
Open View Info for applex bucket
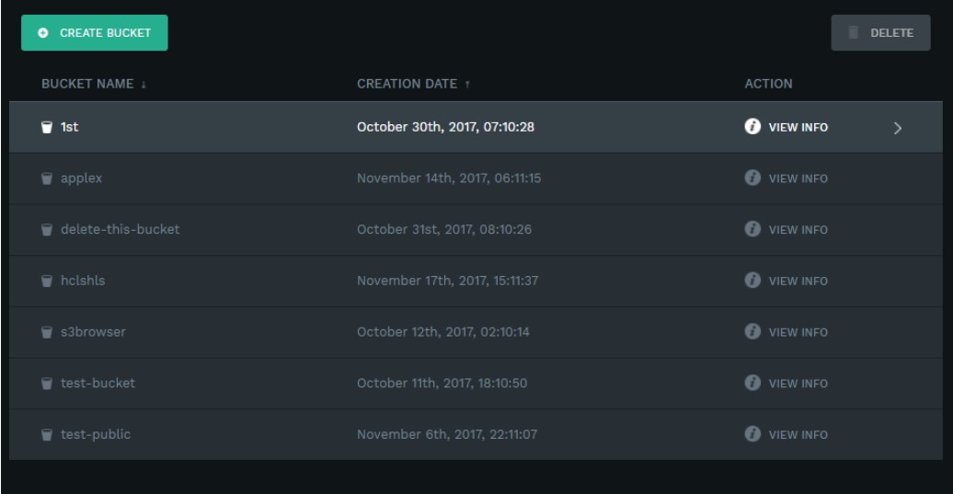tap(798, 178)
